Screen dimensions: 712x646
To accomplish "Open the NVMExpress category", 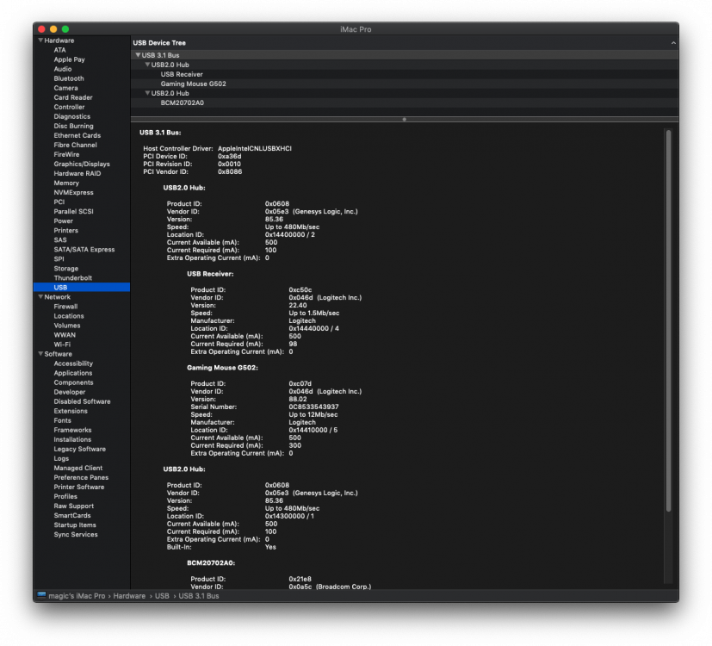I will coord(73,193).
